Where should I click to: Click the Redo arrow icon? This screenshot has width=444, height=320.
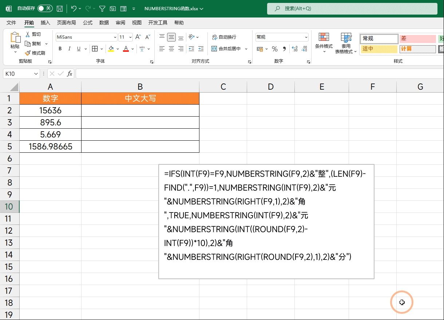pyautogui.click(x=88, y=8)
